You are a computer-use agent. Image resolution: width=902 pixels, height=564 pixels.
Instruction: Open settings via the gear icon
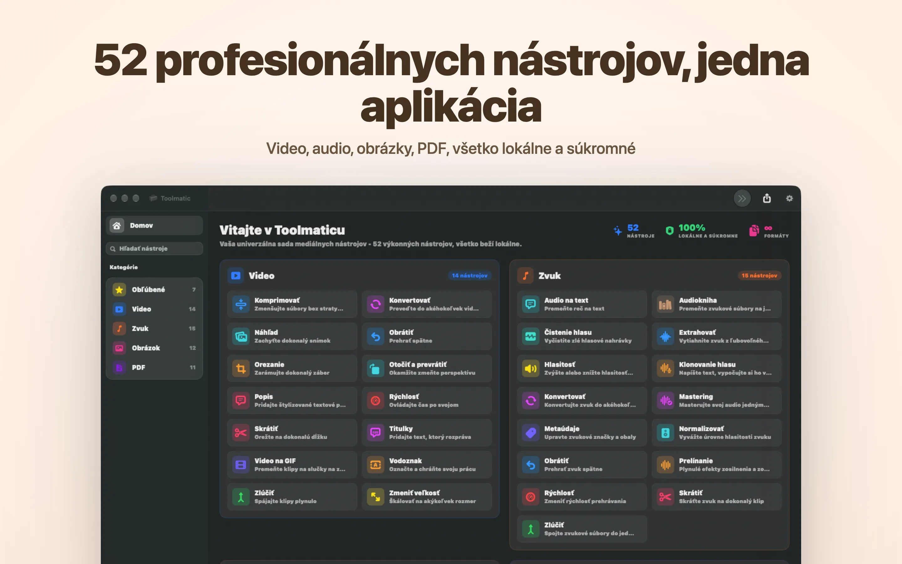[789, 198]
